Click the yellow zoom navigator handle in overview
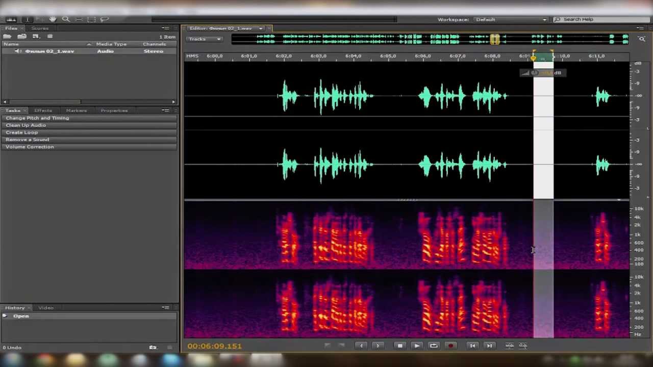Image resolution: width=653 pixels, height=367 pixels. tap(495, 39)
